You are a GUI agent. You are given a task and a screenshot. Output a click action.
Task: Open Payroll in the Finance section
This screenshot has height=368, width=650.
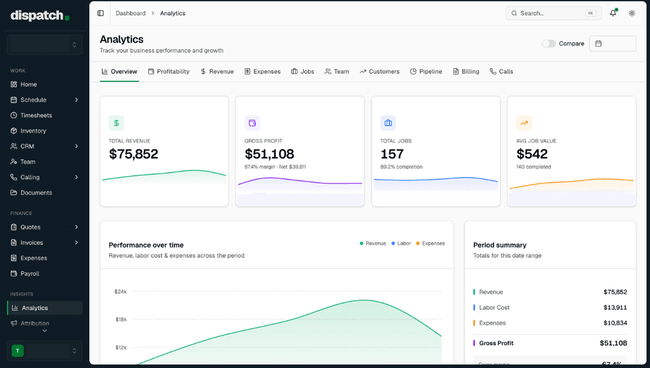tap(44, 273)
